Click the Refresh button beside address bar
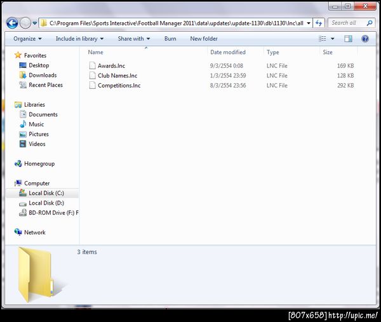 (319, 23)
